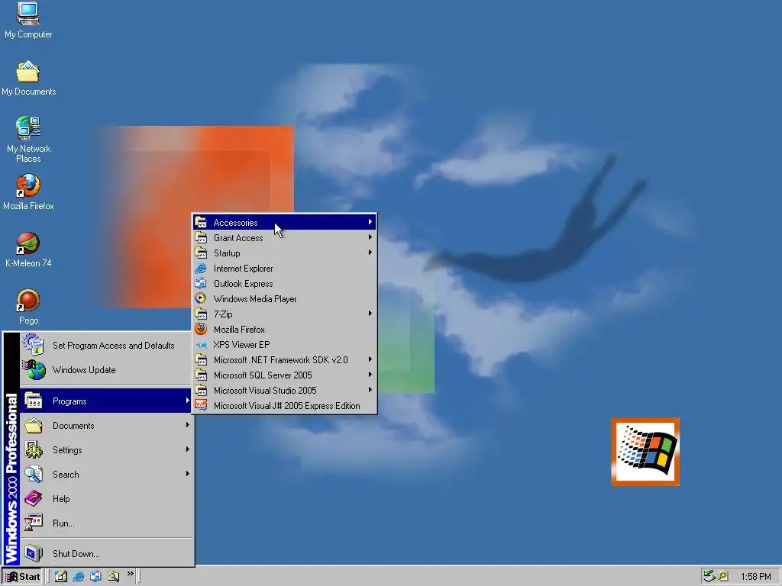Click the Visual J# 2005 Express Edition icon
The width and height of the screenshot is (782, 586).
(x=201, y=405)
